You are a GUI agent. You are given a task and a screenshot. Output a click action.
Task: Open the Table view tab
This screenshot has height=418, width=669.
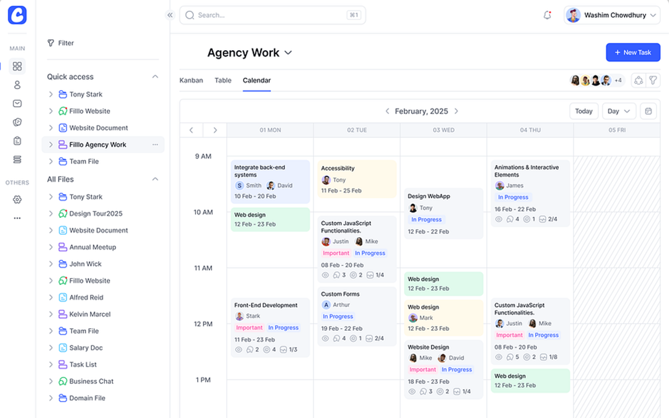click(223, 80)
